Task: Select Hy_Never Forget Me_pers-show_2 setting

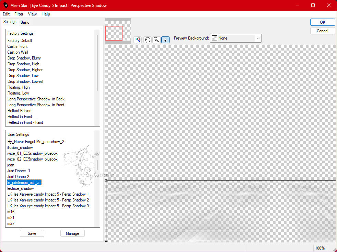Action: pyautogui.click(x=36, y=142)
